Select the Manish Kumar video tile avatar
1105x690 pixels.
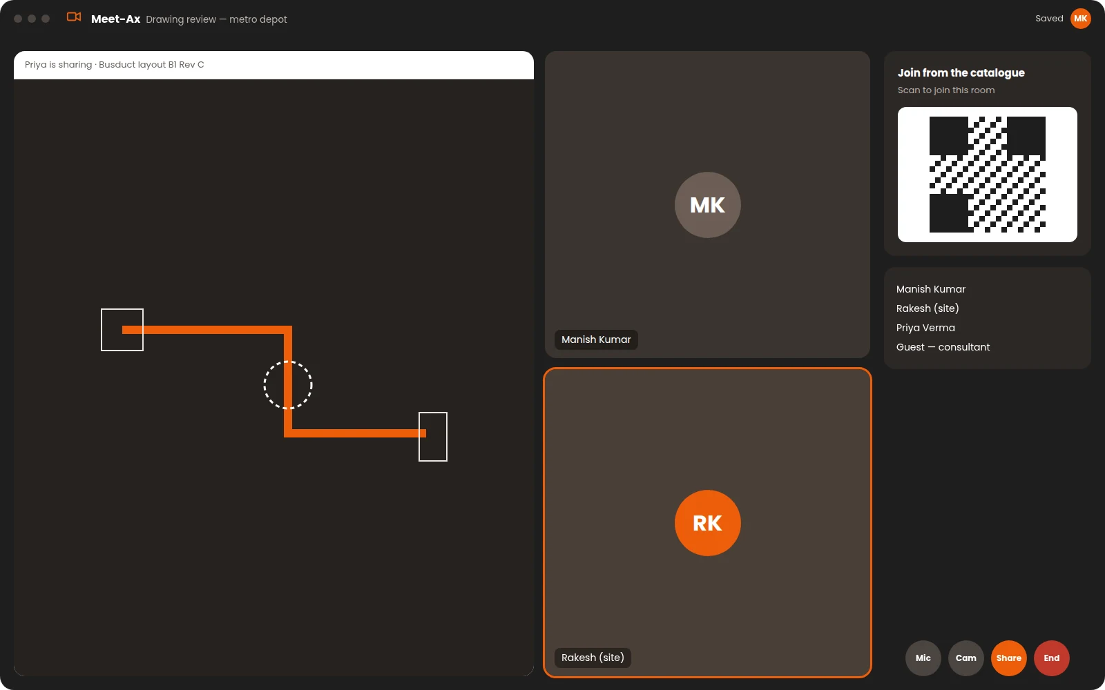point(708,205)
